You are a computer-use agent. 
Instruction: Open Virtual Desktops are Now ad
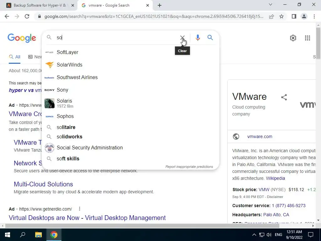(87, 218)
